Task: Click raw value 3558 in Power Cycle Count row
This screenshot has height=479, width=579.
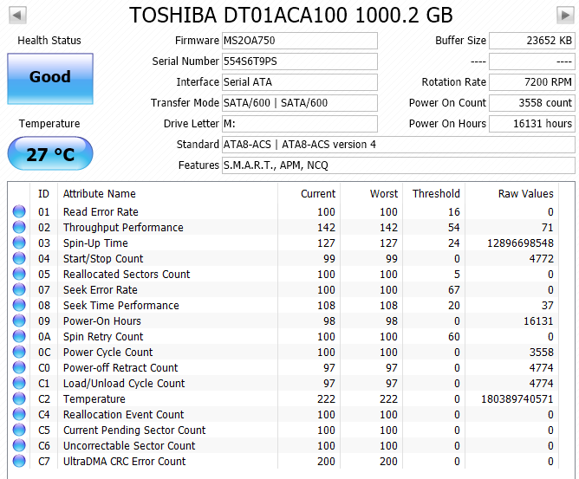Action: [542, 352]
